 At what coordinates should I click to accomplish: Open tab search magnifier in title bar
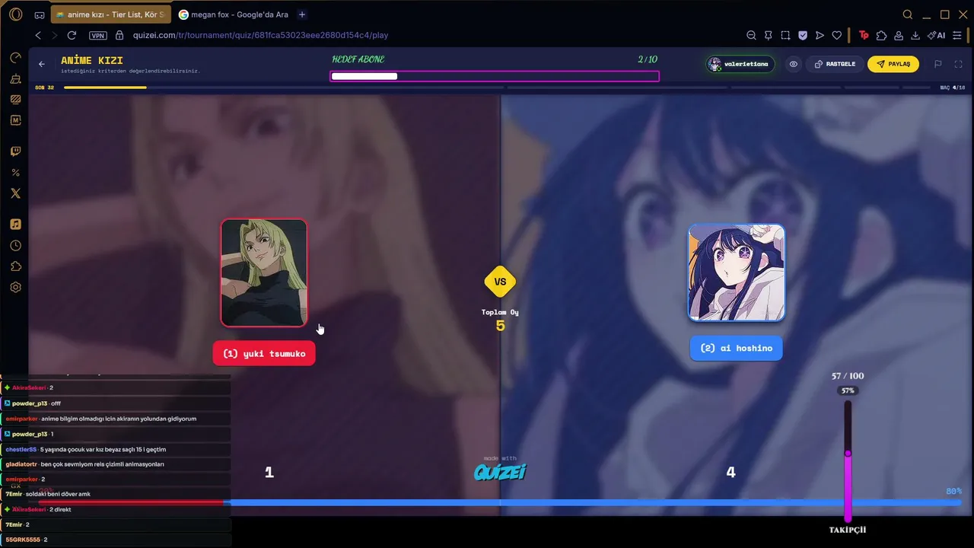[x=908, y=14]
